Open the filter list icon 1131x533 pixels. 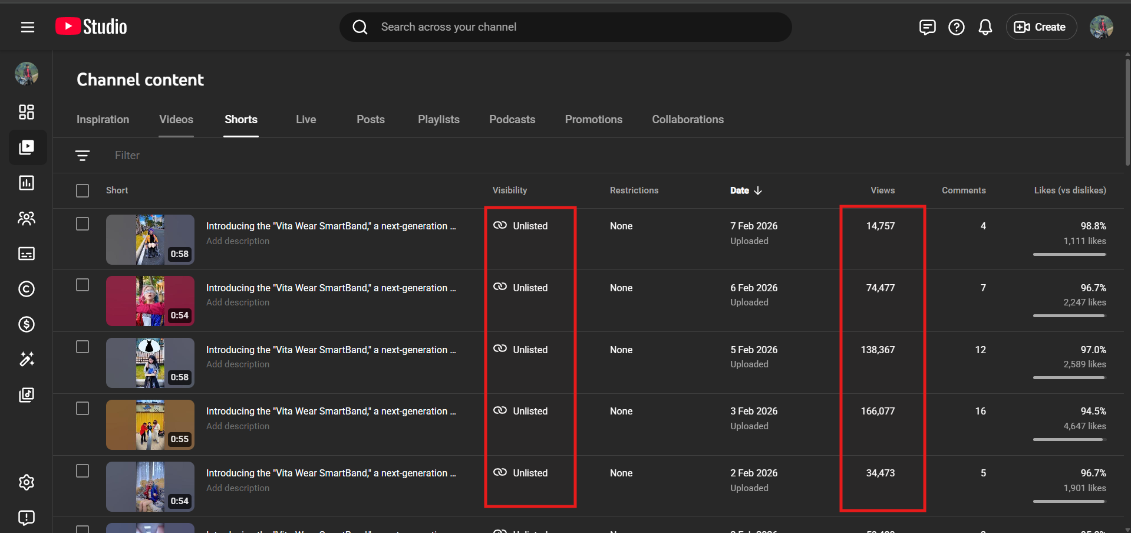click(x=83, y=156)
